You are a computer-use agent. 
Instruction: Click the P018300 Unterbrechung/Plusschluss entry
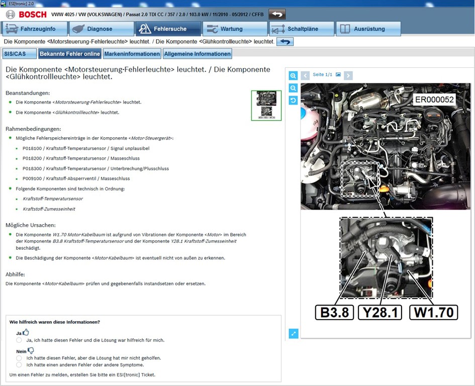tap(96, 168)
